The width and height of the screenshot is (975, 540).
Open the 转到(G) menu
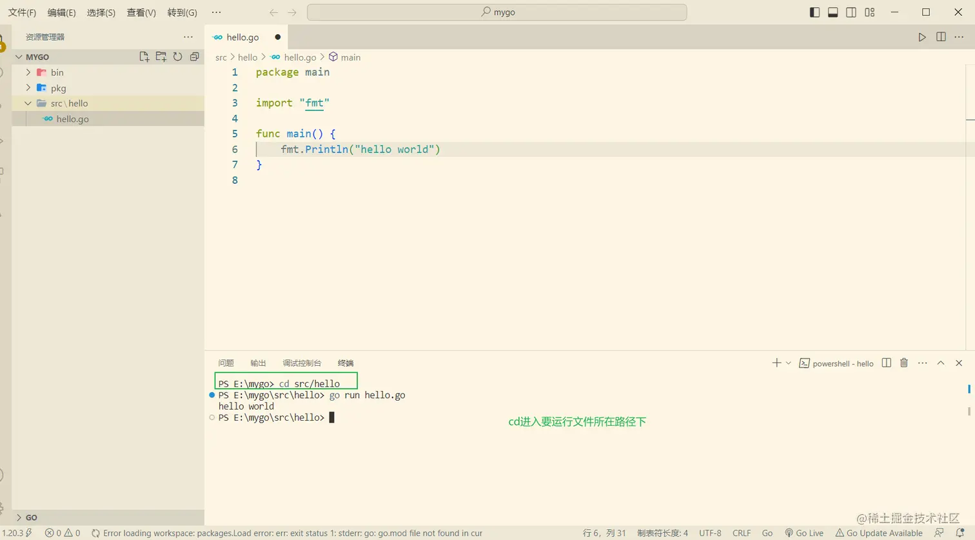(x=182, y=12)
